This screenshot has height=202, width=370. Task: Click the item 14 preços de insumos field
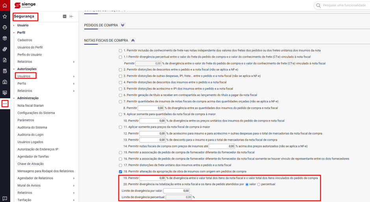click(222, 146)
